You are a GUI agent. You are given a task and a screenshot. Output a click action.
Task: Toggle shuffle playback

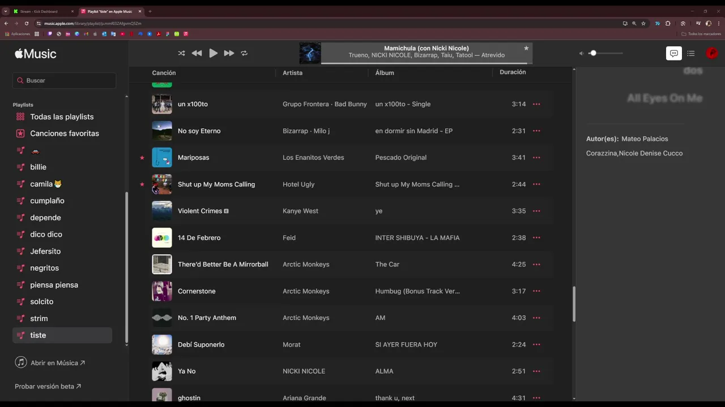coord(181,53)
